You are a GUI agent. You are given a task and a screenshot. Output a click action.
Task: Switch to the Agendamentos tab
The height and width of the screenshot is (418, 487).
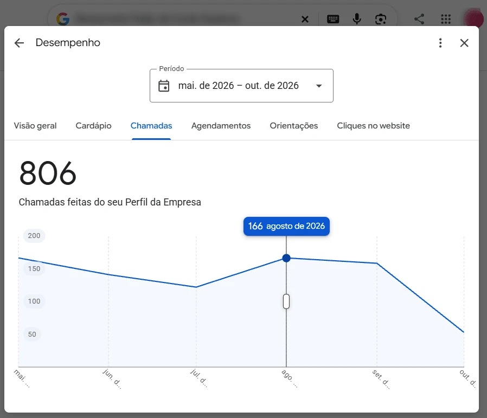(221, 126)
